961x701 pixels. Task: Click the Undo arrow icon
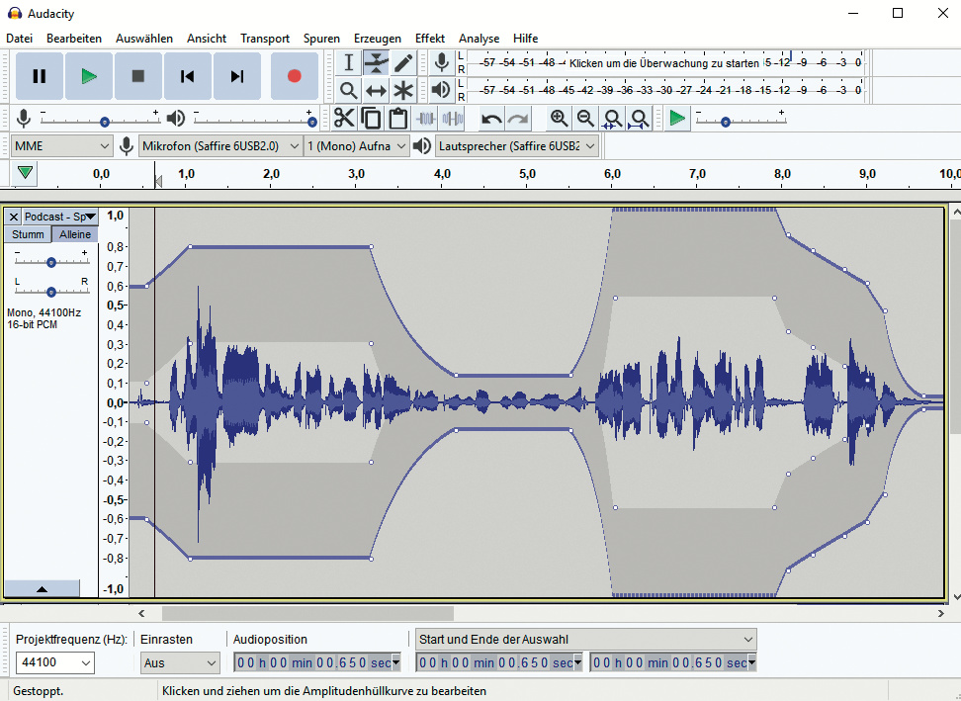(491, 119)
